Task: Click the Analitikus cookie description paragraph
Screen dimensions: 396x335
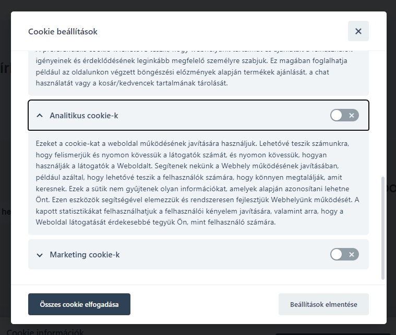Action: pos(197,183)
